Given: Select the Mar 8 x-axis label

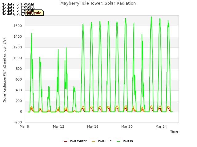Looking at the screenshot, I should click(x=24, y=126).
